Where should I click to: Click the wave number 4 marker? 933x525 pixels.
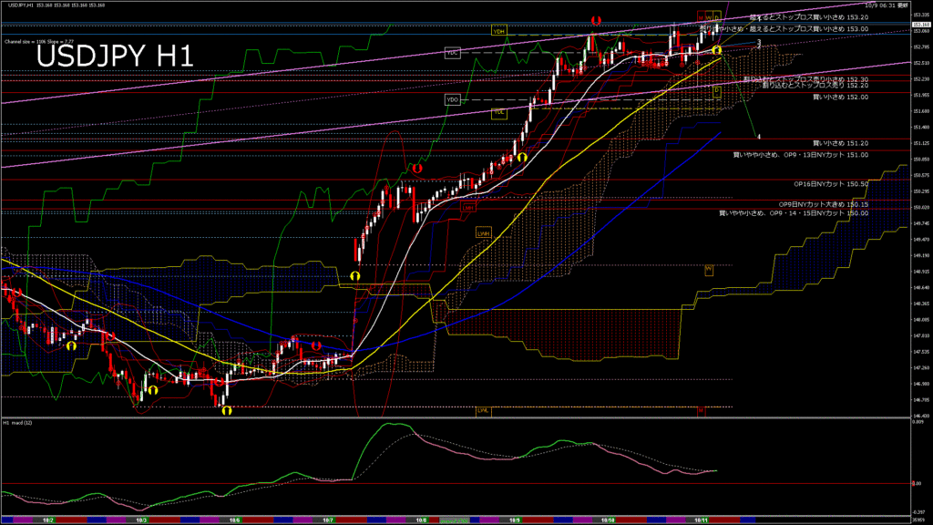(x=759, y=136)
